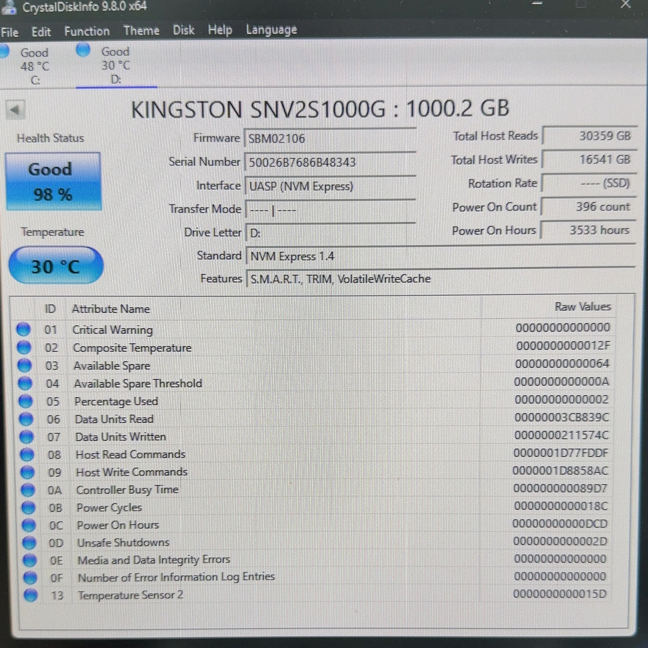Image resolution: width=648 pixels, height=648 pixels.
Task: Click the Serial Number field
Action: click(330, 162)
